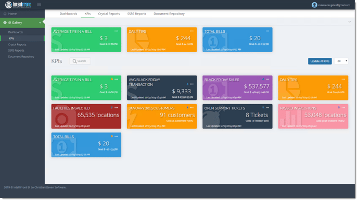Open Dashboards in sidebar submenu
358x201 pixels.
15,32
